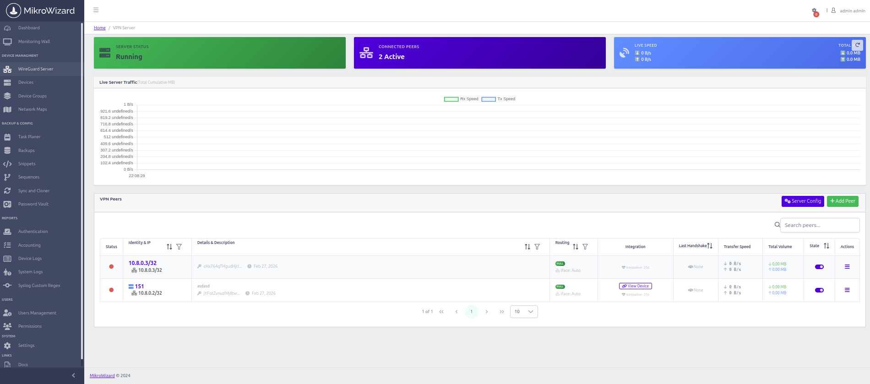Click filter icon on Identity & IP column
Viewport: 870px width, 384px height.
[179, 247]
